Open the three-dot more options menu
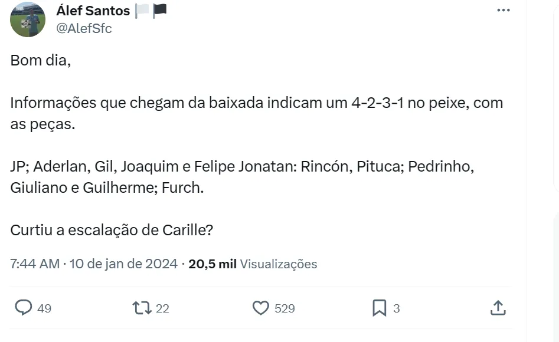559x342 pixels. coord(503,10)
